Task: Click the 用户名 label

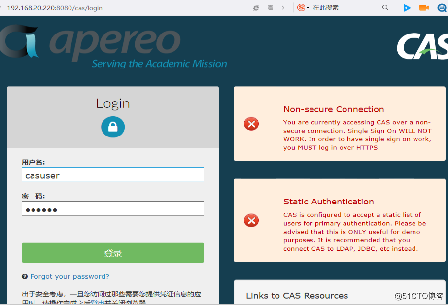Action: (34, 162)
